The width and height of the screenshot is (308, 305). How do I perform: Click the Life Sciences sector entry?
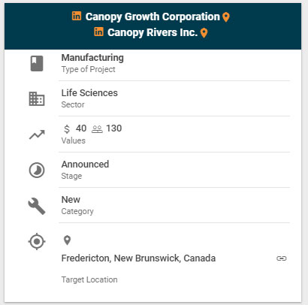(89, 93)
